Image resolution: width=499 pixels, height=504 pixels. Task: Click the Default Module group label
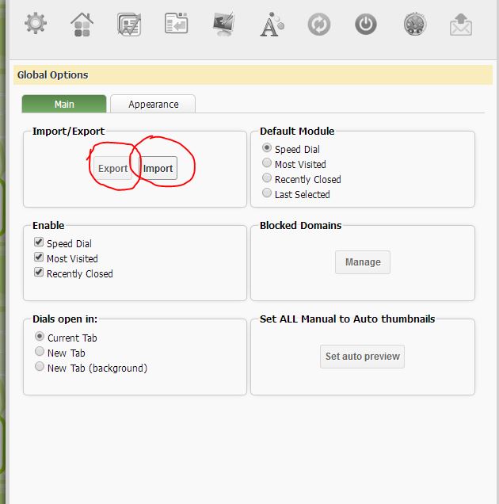pyautogui.click(x=297, y=131)
